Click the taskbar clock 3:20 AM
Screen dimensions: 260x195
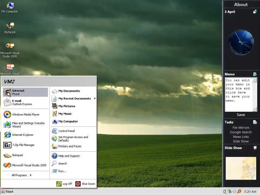pos(250,192)
